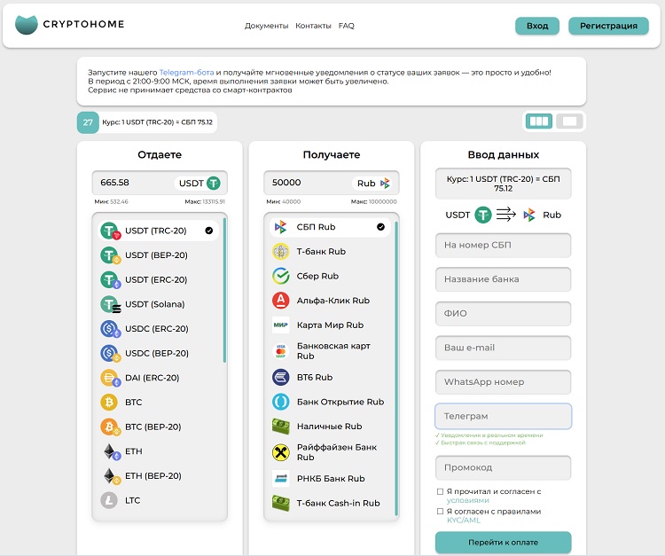
Task: Open the Документы menu item
Action: [266, 26]
